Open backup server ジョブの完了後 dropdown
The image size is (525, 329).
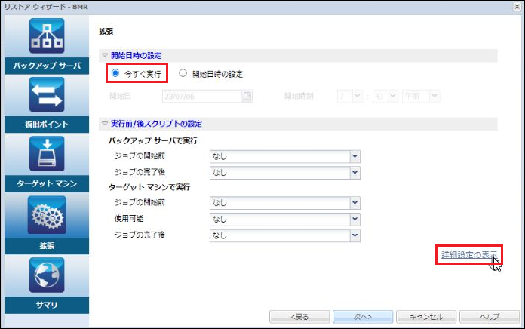point(285,173)
